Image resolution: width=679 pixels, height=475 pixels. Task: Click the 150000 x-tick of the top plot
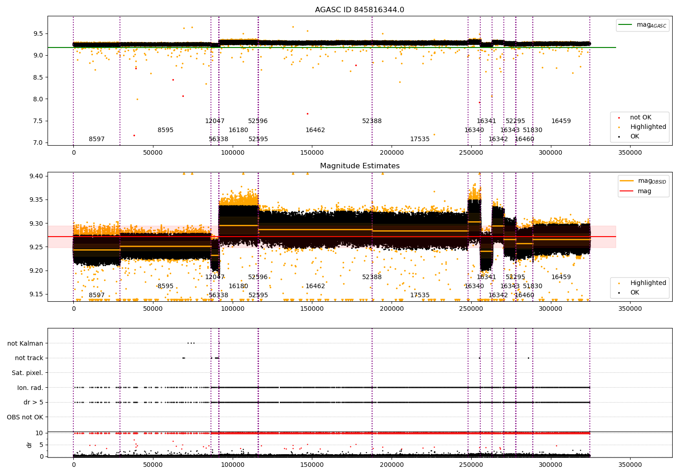(312, 153)
